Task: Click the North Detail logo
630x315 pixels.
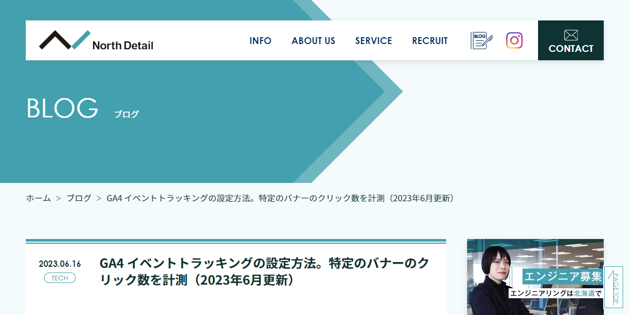Action: coord(96,40)
